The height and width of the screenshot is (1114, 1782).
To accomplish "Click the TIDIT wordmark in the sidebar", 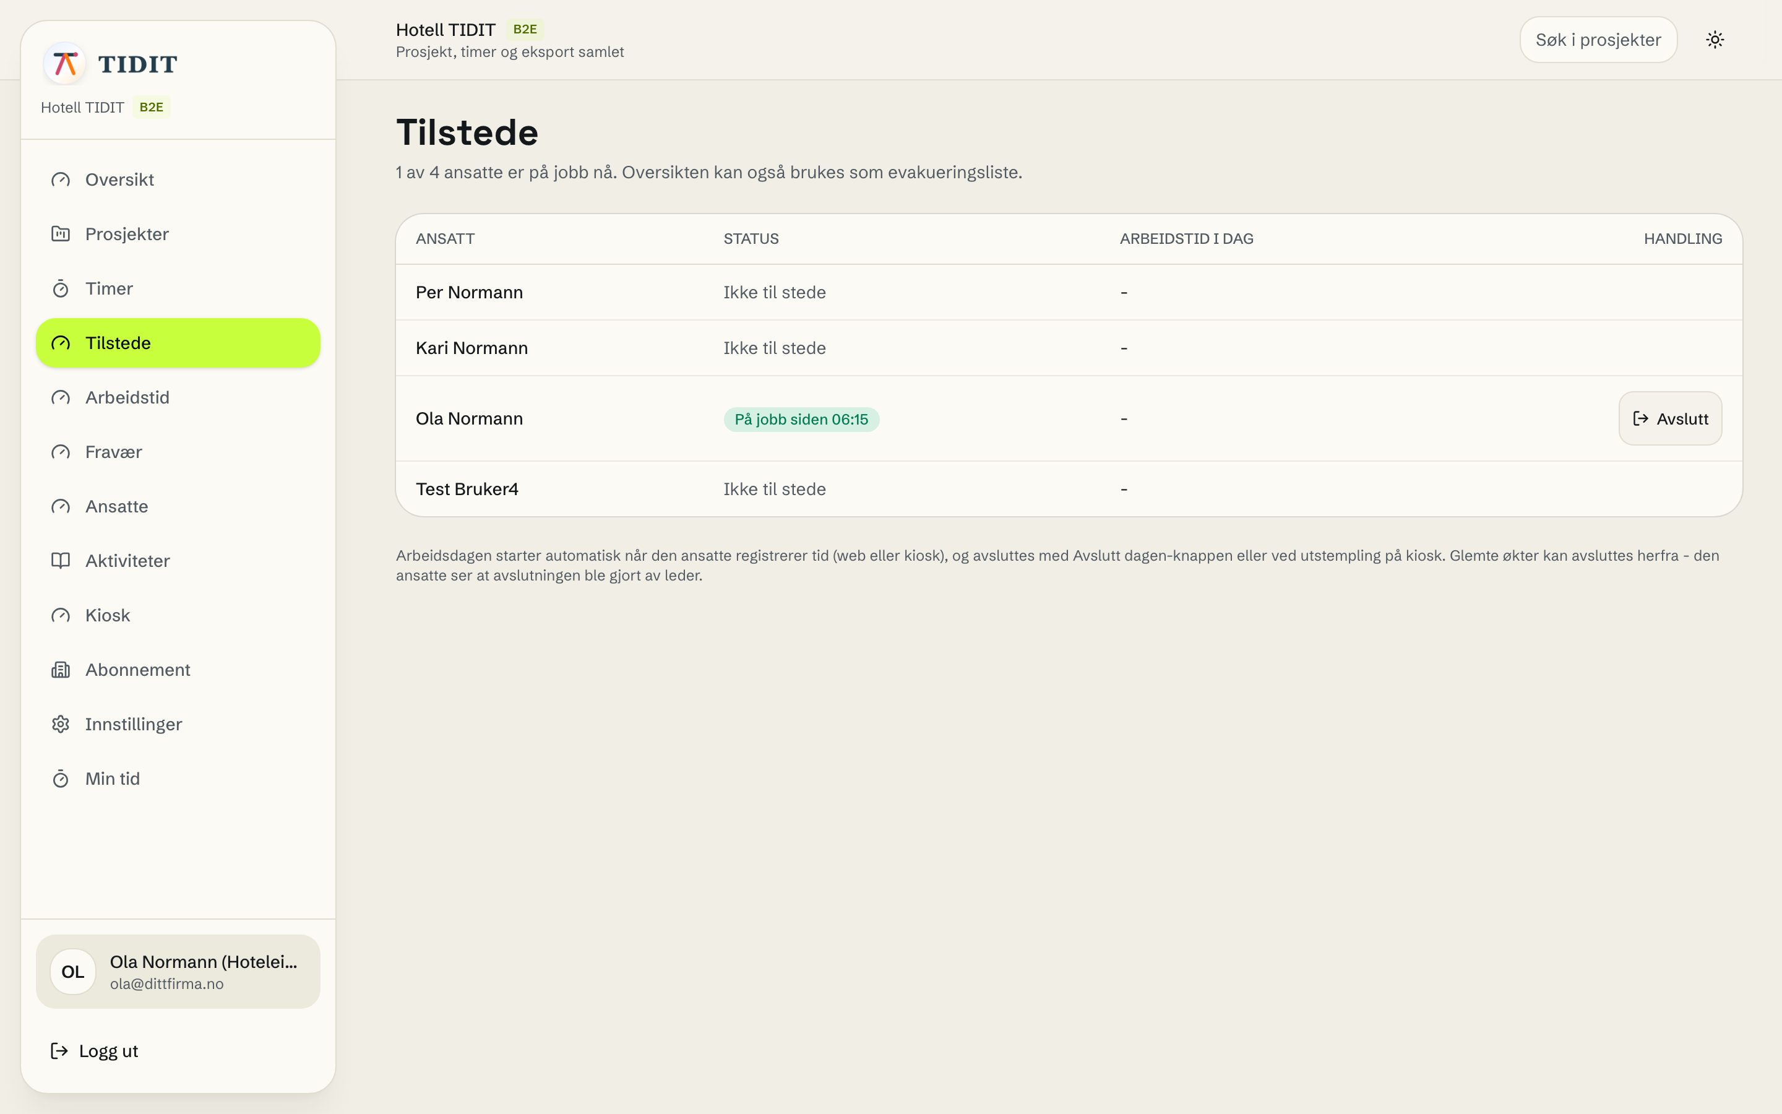I will (138, 65).
